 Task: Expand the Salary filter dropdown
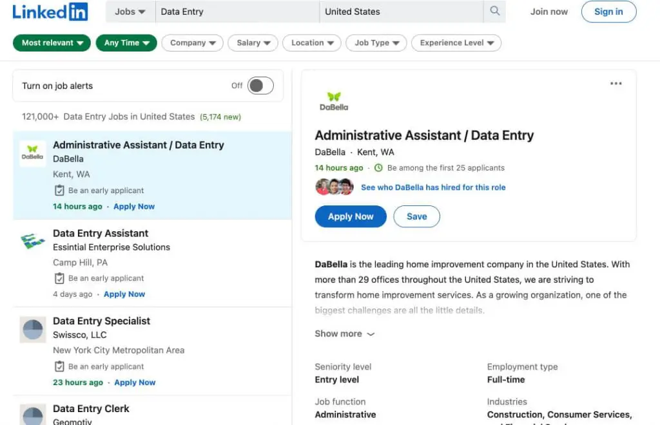pos(253,43)
